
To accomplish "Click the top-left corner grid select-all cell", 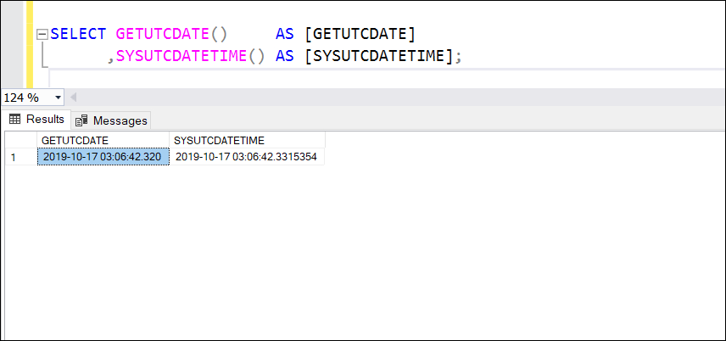I will tap(21, 140).
